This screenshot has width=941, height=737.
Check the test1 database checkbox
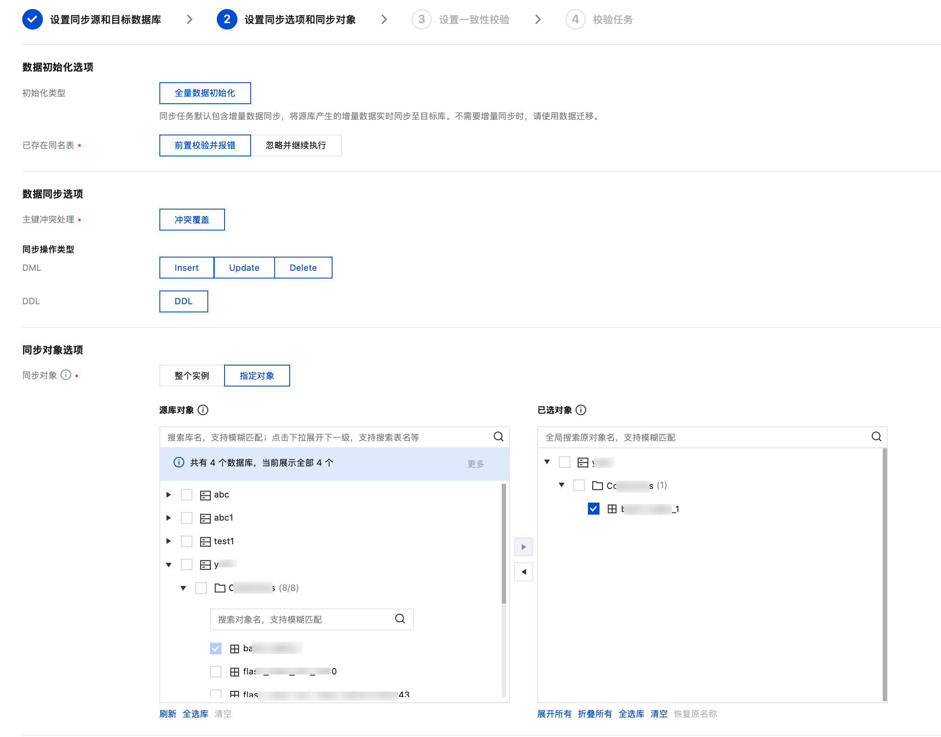(x=186, y=541)
